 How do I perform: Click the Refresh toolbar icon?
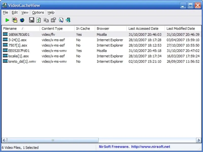(39, 20)
